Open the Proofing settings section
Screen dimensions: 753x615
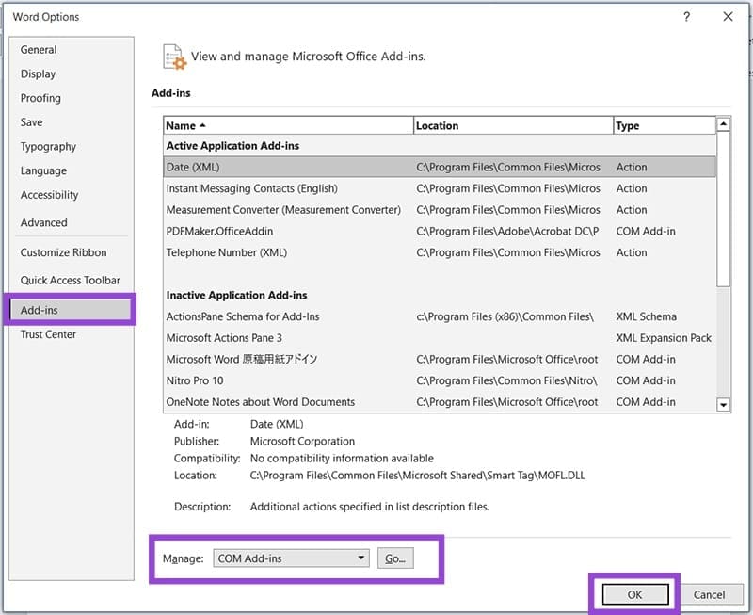(40, 98)
